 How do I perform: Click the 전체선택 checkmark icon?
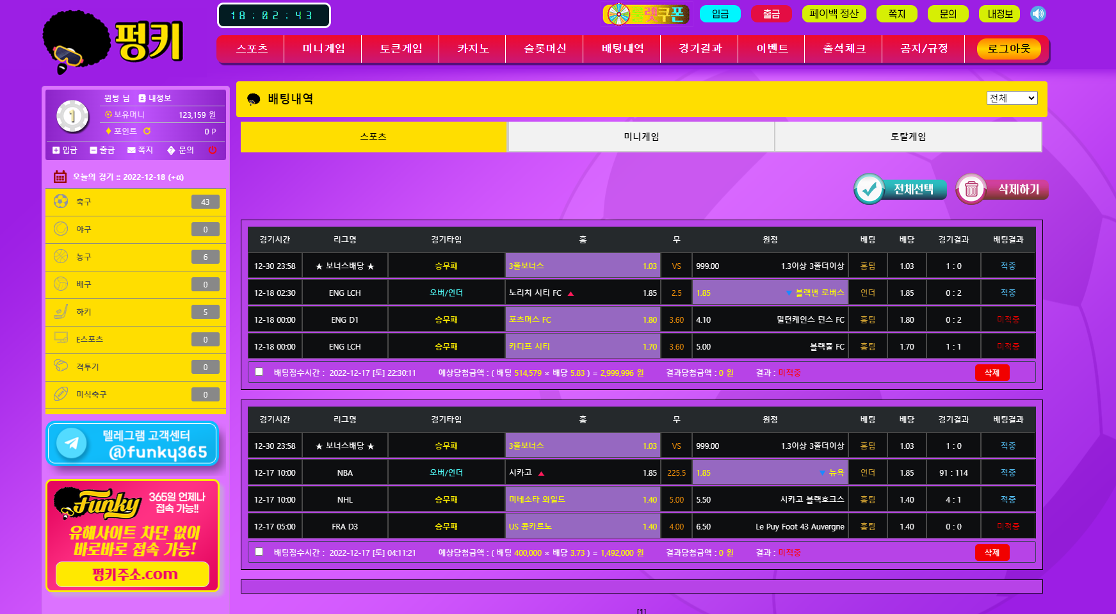pos(869,189)
